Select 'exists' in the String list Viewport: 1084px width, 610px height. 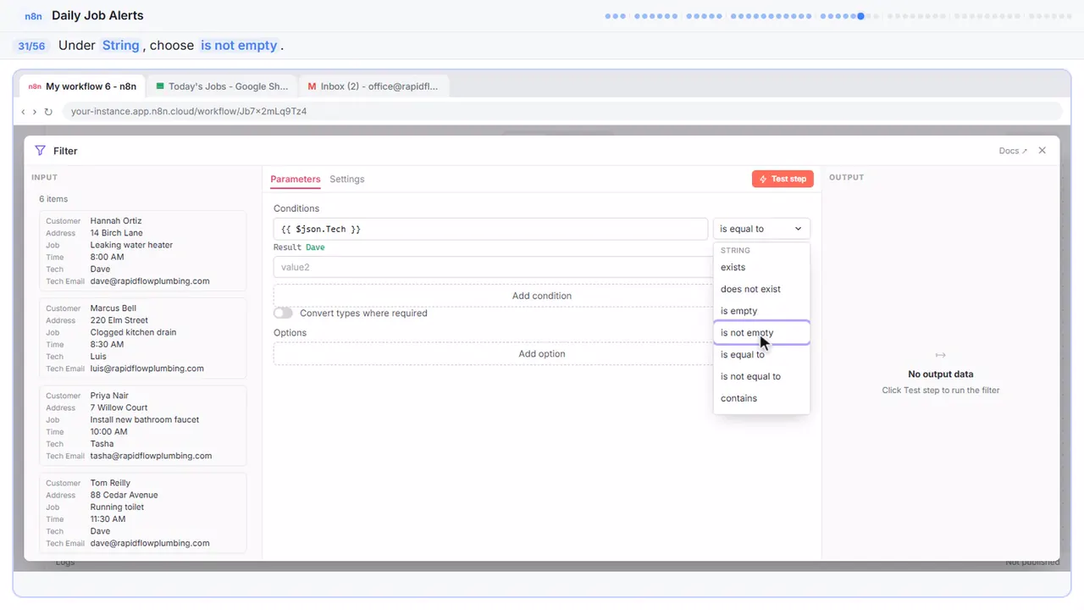(x=761, y=268)
